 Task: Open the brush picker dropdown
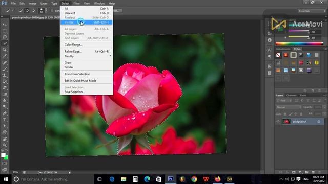(46, 11)
